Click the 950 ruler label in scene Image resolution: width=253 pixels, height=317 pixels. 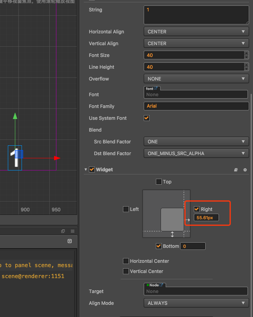56,210
